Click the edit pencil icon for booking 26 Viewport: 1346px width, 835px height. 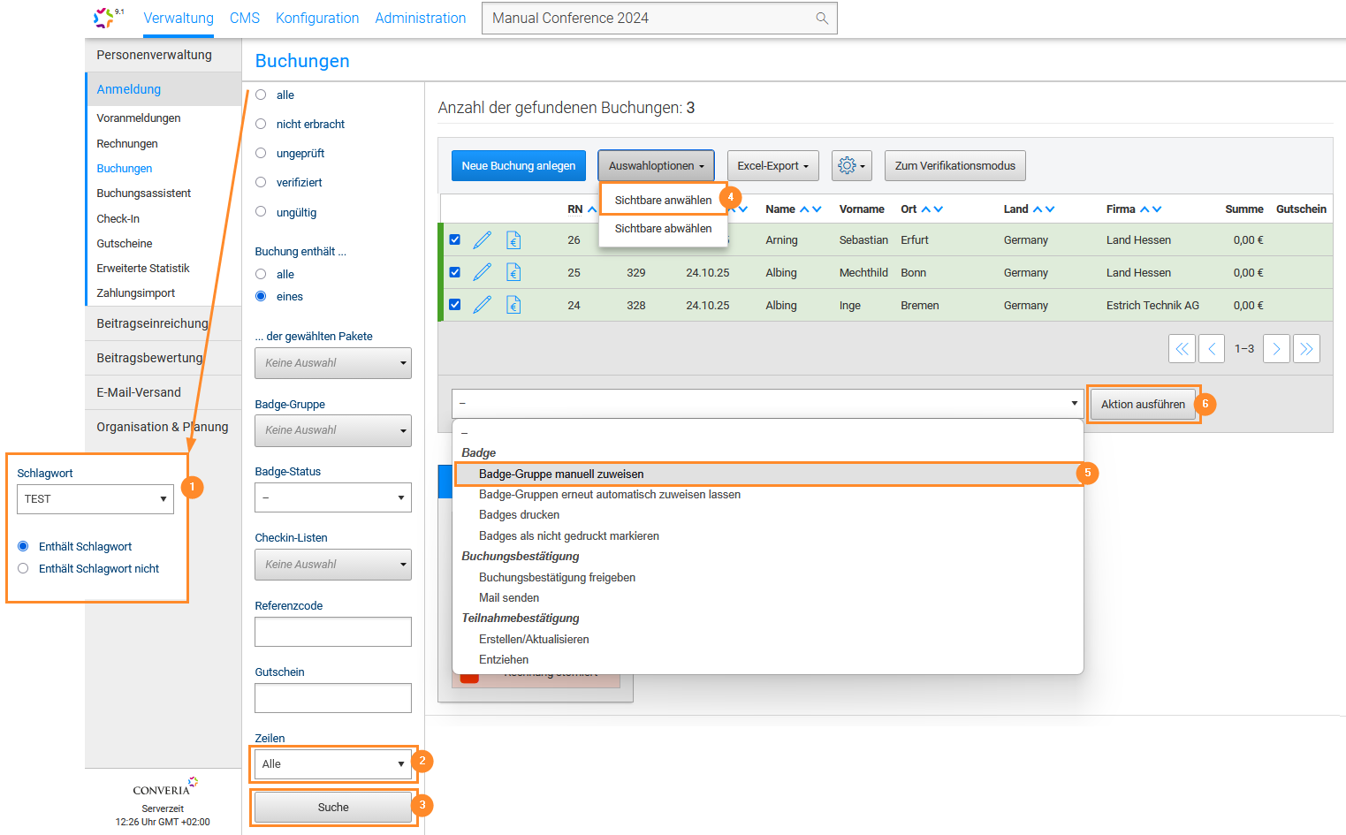pyautogui.click(x=482, y=240)
